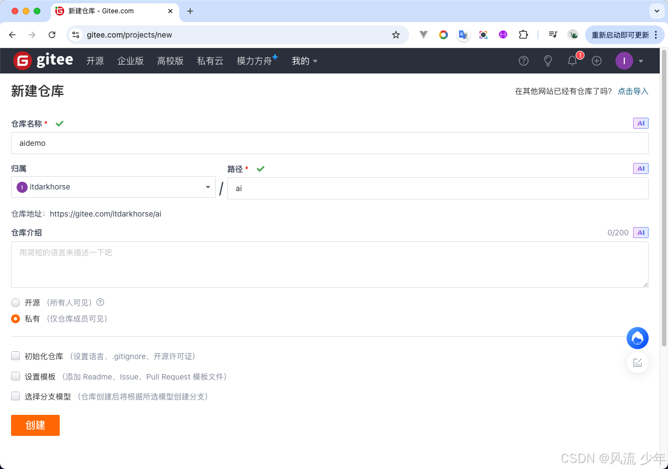Click the 点击导入 link
This screenshot has width=668, height=469.
[x=633, y=91]
